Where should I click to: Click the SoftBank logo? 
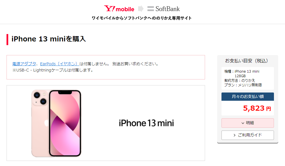tap(163, 9)
